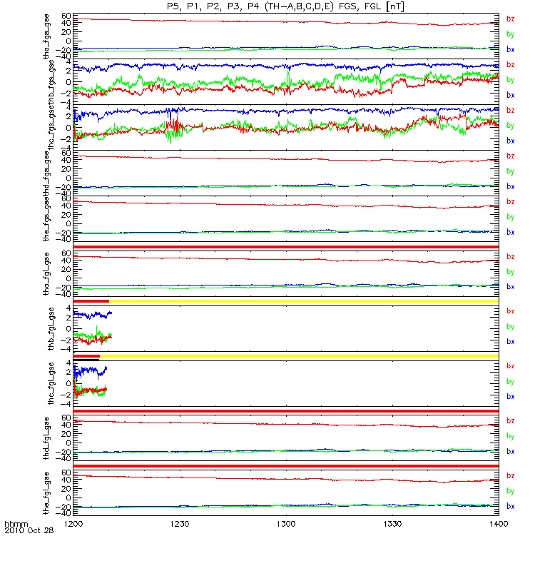Image resolution: width=535 pixels, height=571 pixels.
Task: Select the by legend of thc_fgl_gse panel
Action: tap(511, 382)
